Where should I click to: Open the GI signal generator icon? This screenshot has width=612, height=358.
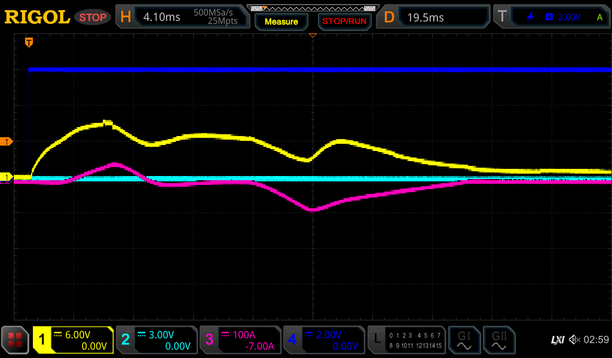click(464, 340)
